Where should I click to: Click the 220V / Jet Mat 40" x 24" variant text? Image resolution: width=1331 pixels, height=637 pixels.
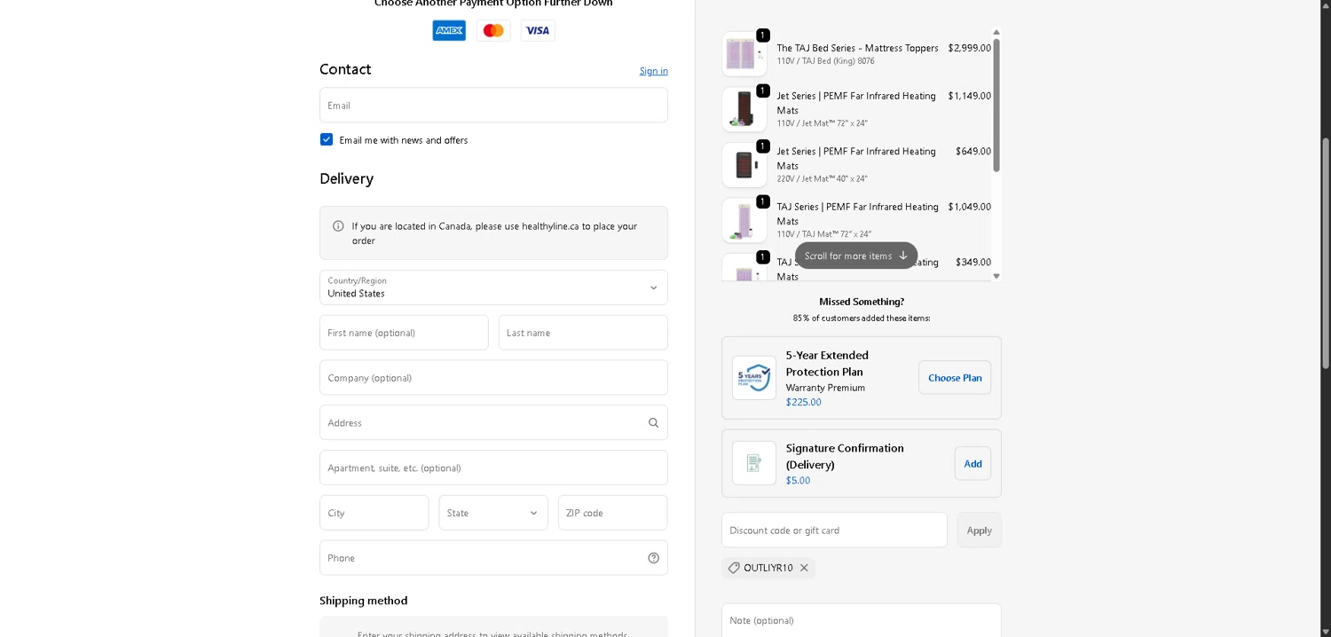[823, 179]
